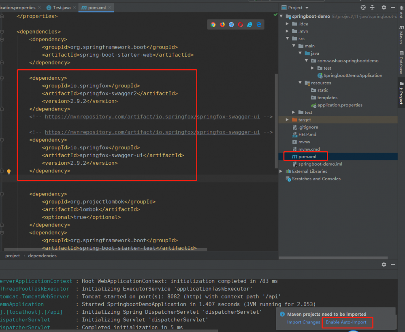This screenshot has width=405, height=332.
Task: Click the locate/scroll-from-source target icon
Action: click(363, 8)
